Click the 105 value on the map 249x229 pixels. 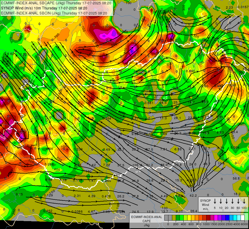135,165
